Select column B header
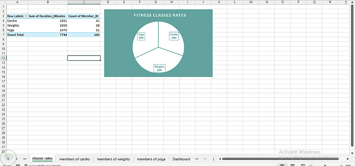Viewport: 355px width, 166px height. tap(48, 2)
